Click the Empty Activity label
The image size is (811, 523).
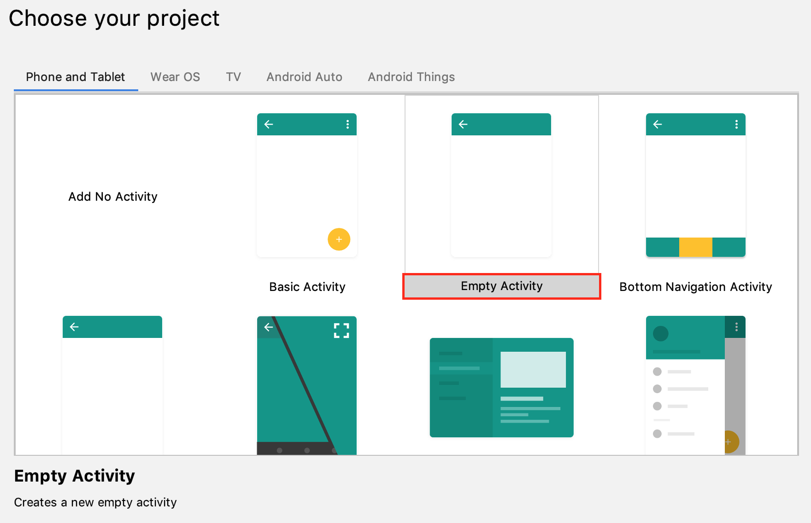pos(502,286)
